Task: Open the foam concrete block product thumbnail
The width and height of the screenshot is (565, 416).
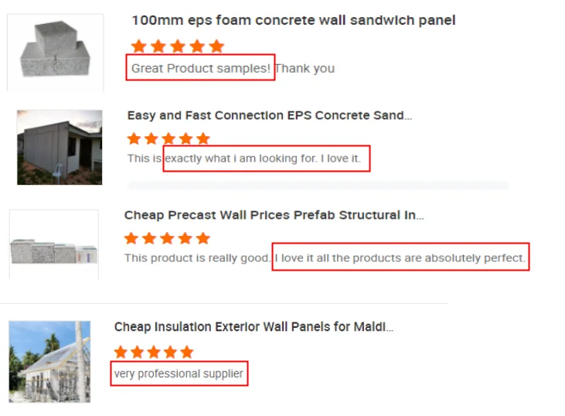Action: (x=54, y=51)
